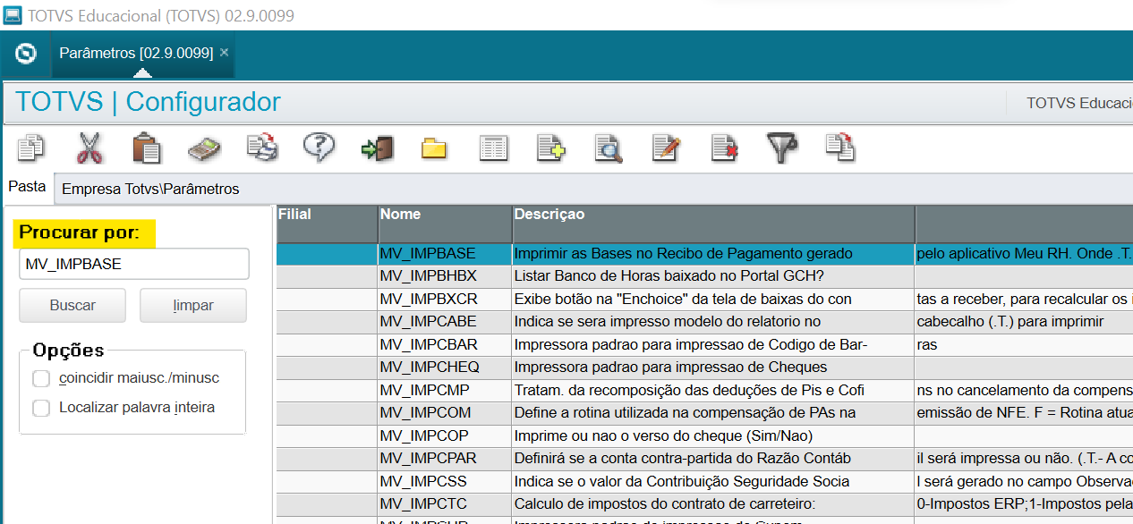The image size is (1133, 524).
Task: Click the Cut scissors icon
Action: (89, 148)
